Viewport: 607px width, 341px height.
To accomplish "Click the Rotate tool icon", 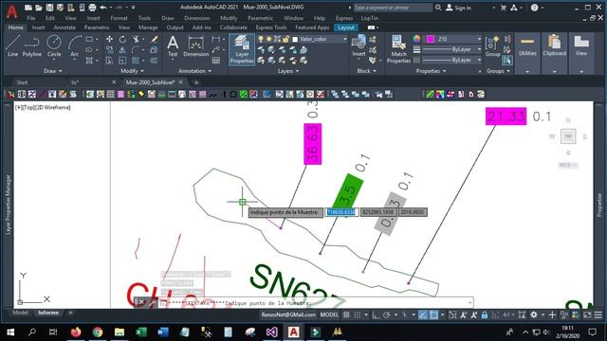I will coord(122,39).
